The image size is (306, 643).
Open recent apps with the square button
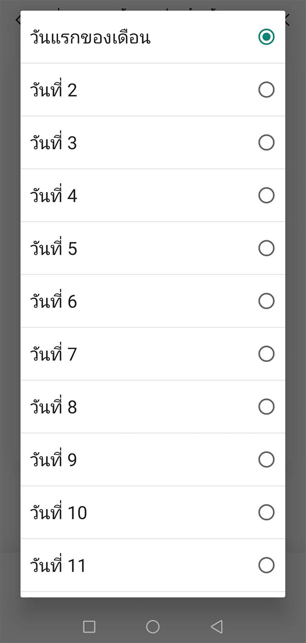click(x=90, y=626)
